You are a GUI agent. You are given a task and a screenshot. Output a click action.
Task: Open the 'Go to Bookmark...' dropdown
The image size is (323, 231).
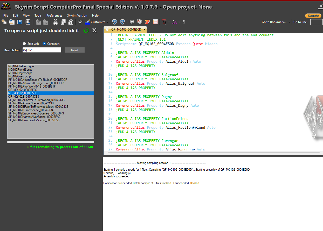pyautogui.click(x=276, y=22)
